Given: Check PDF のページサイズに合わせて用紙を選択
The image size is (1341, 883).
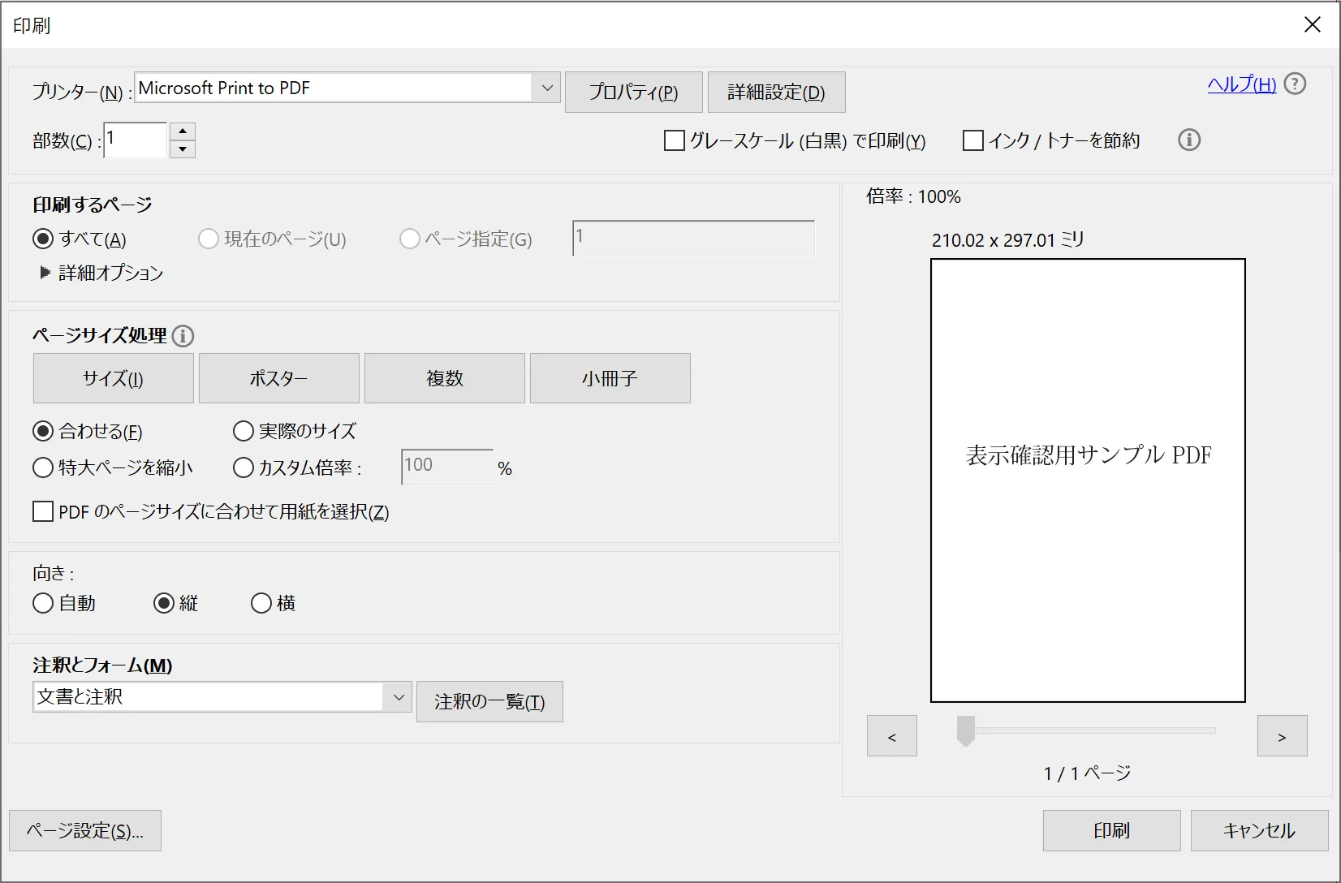Looking at the screenshot, I should click(x=43, y=511).
